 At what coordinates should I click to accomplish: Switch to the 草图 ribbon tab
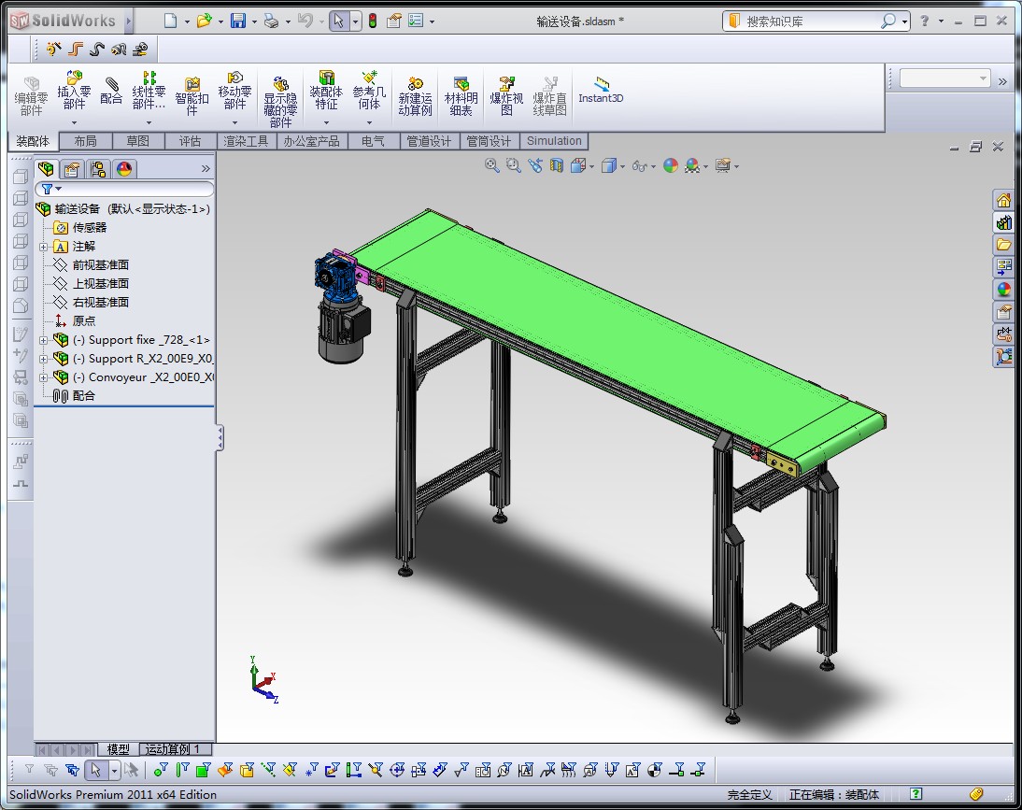(138, 141)
